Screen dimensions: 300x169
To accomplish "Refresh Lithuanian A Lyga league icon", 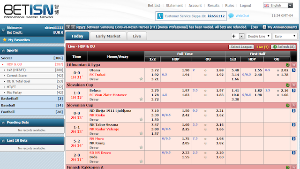I will tap(287, 65).
